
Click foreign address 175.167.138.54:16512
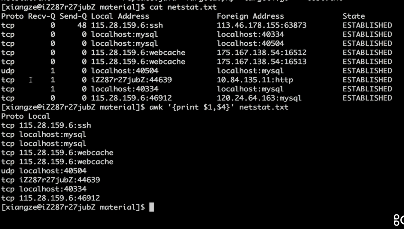point(261,53)
